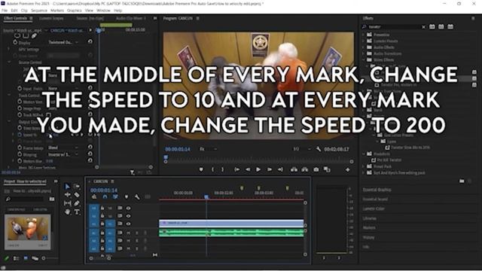The image size is (482, 271).
Task: Toggle Speed % stopwatch animation
Action: 20,135
